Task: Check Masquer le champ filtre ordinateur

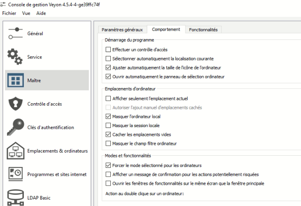Action: 108,144
